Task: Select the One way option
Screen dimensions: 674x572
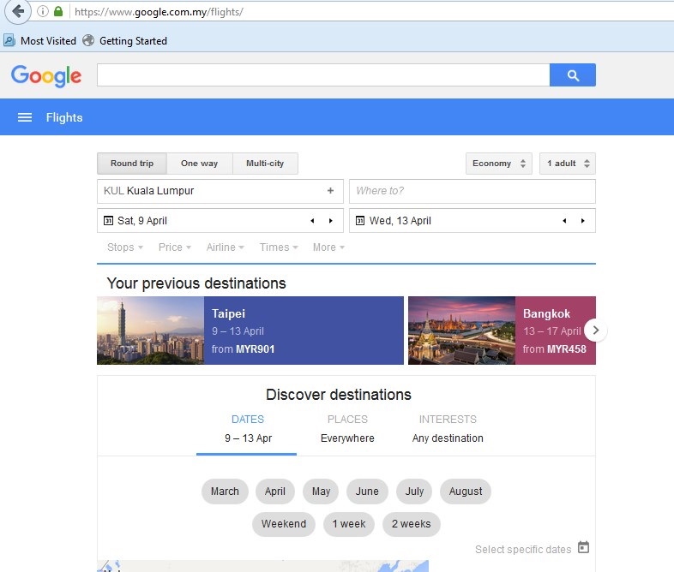Action: 200,164
